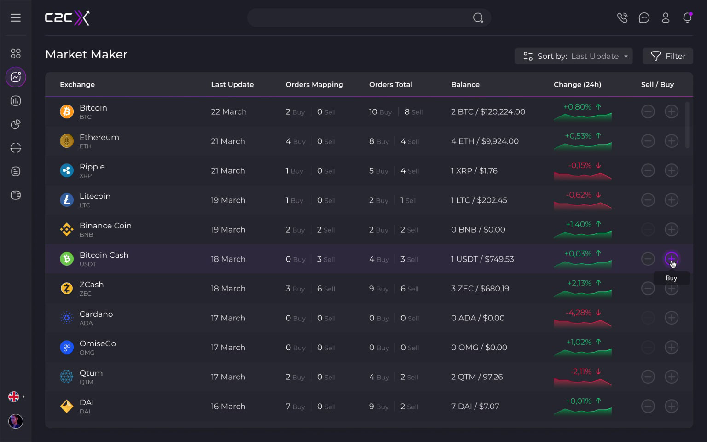Open the Ripple XRP row
The height and width of the screenshot is (442, 707).
click(x=92, y=170)
